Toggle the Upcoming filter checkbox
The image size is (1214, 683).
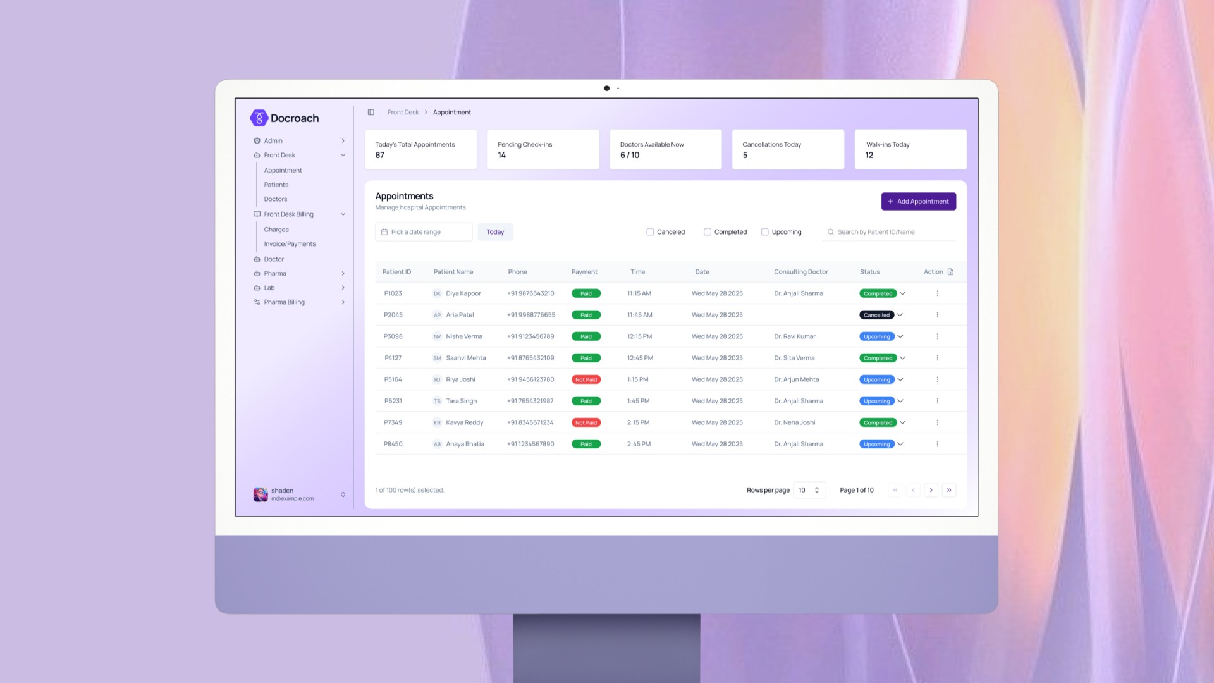[x=765, y=232]
